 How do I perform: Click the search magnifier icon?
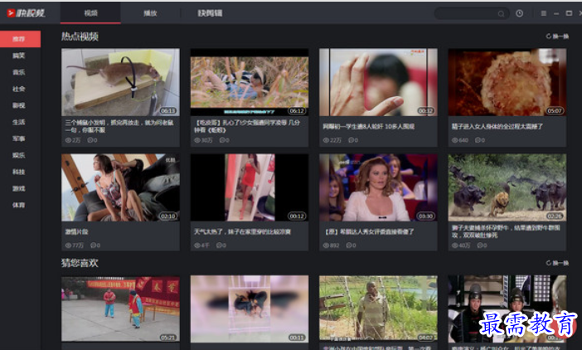501,14
